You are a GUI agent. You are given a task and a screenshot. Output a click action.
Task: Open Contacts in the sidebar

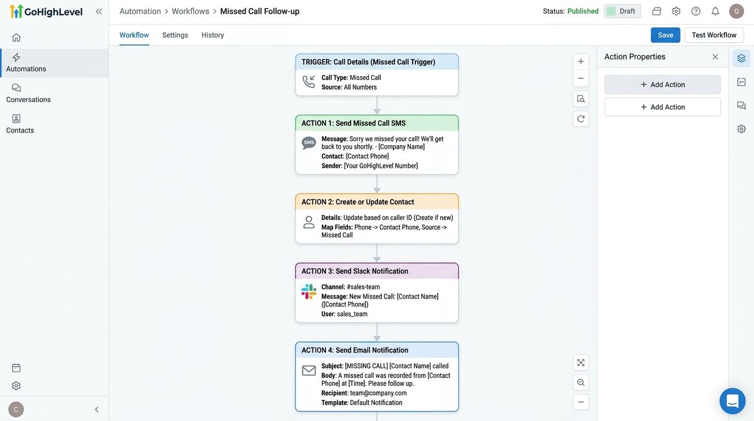[54, 124]
